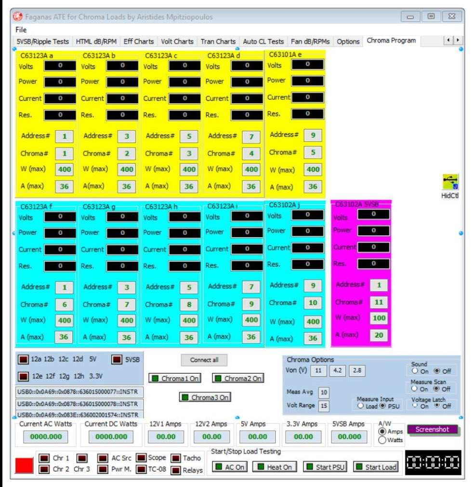This screenshot has width=474, height=487.
Task: Click the Tacho status LED
Action: (x=176, y=458)
